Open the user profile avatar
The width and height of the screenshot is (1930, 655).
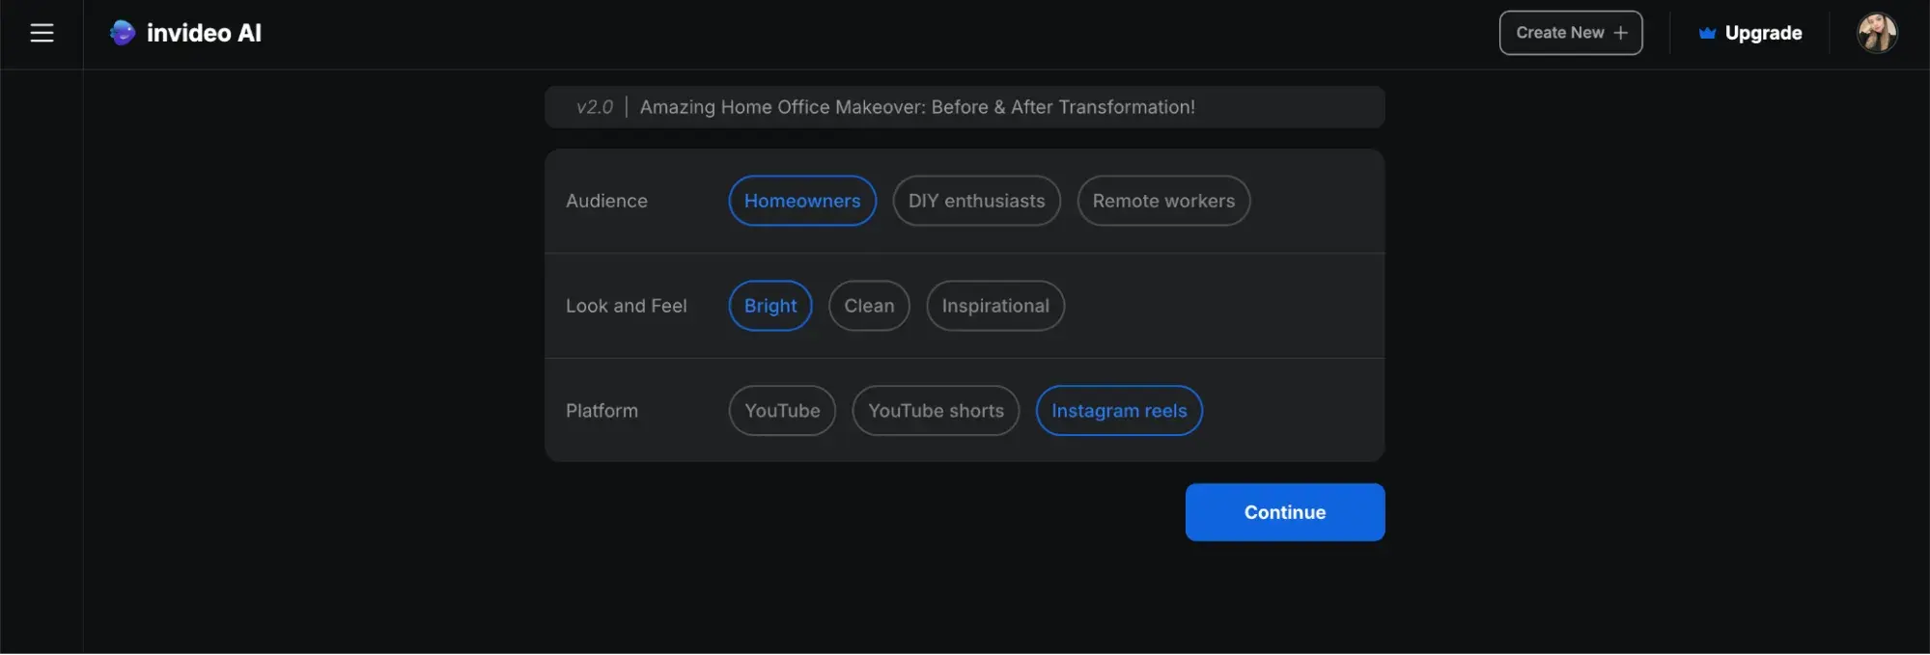coord(1876,33)
